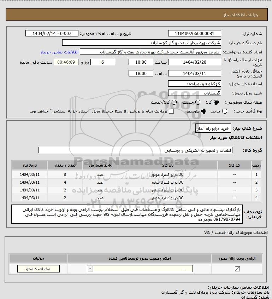The image size is (272, 299).
Task: Toggle the Islamic treasury payment checkbox
Action: (x=171, y=111)
